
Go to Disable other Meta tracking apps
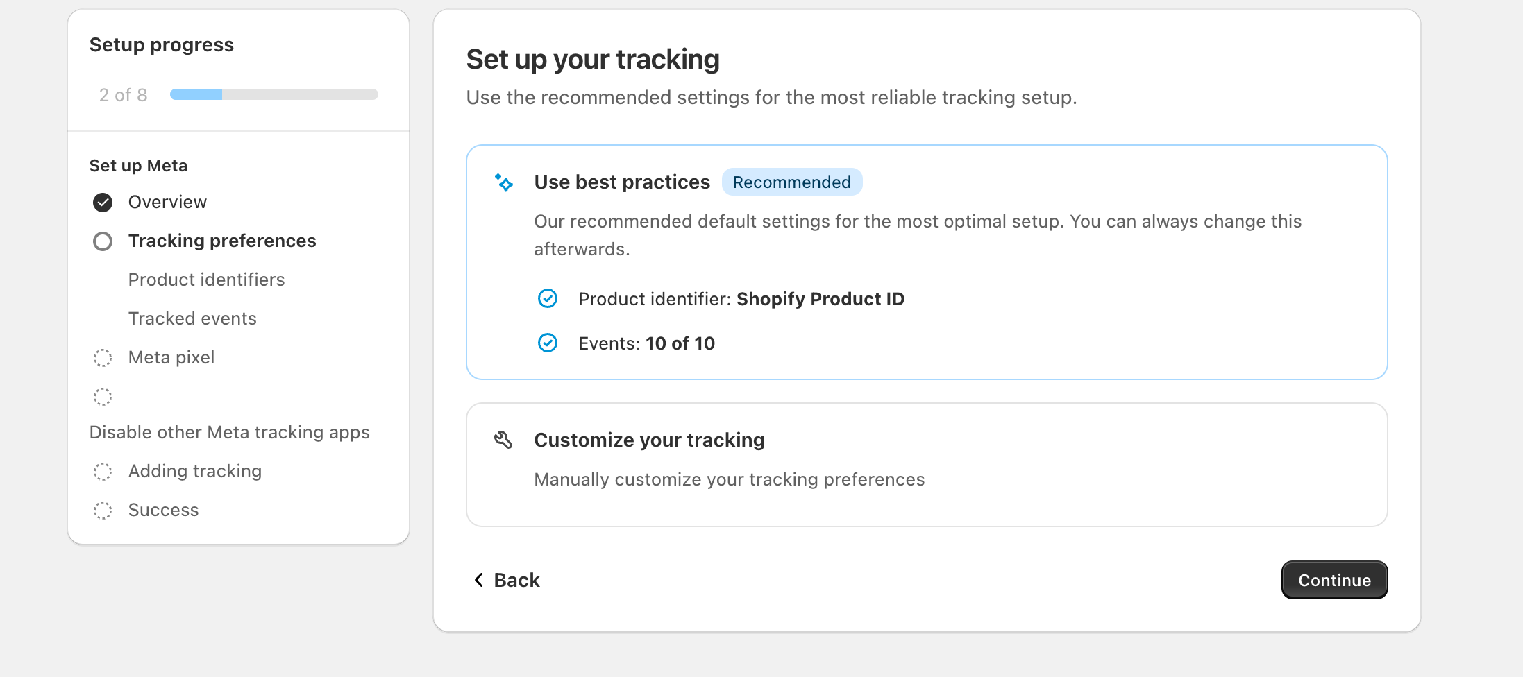point(229,432)
